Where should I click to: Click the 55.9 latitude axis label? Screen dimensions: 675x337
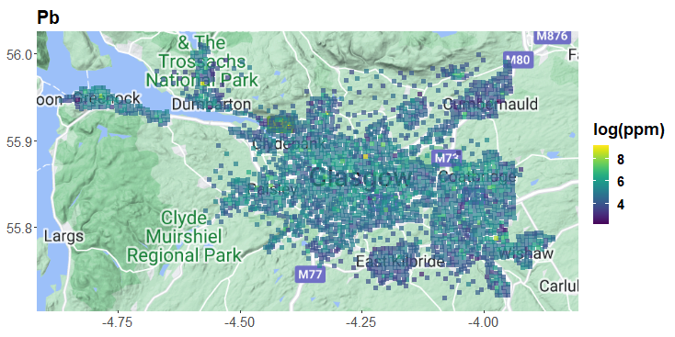20,141
